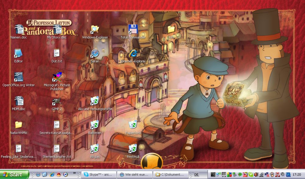Select Micrografx Picture Publisher icon

point(57,77)
